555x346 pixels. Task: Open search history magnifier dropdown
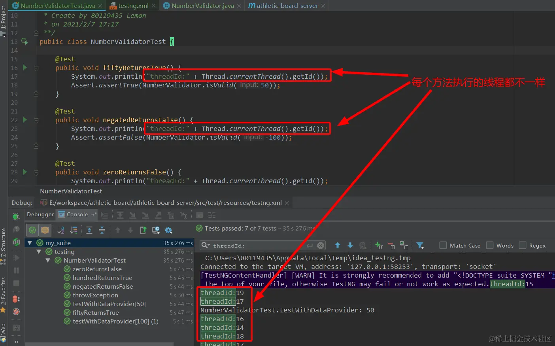206,246
